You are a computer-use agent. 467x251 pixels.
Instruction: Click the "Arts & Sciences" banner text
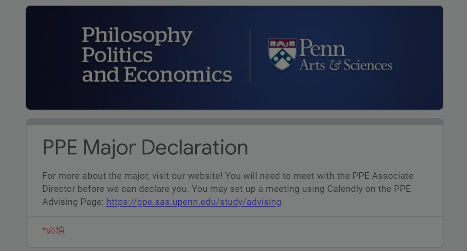coord(346,66)
